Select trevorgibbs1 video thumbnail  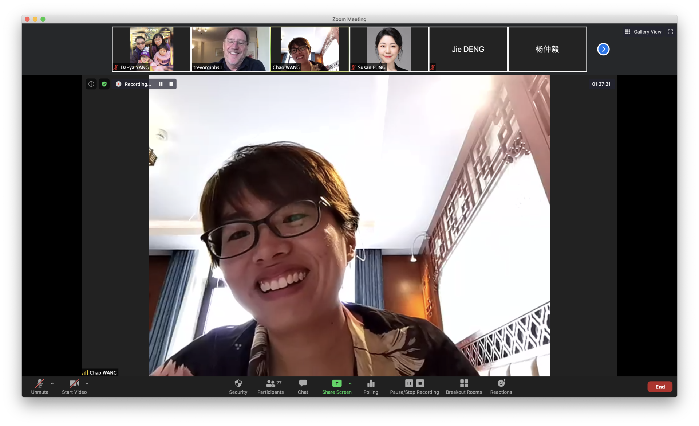point(230,49)
